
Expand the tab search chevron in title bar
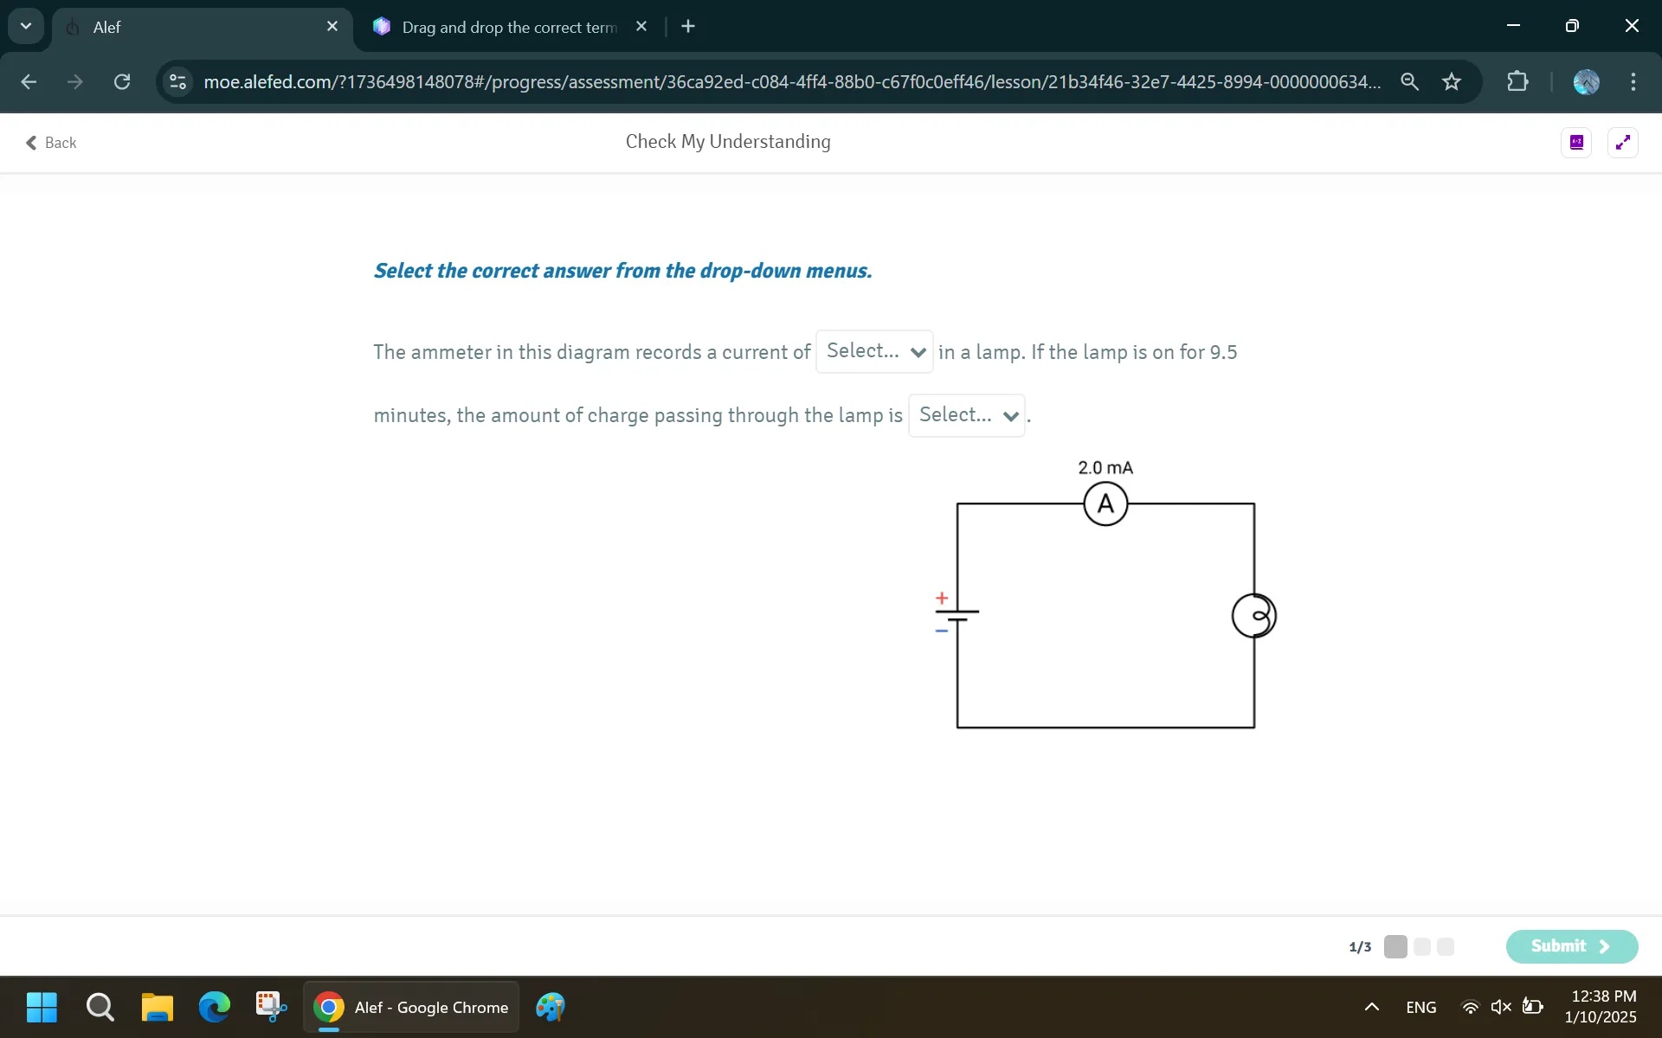pyautogui.click(x=25, y=26)
